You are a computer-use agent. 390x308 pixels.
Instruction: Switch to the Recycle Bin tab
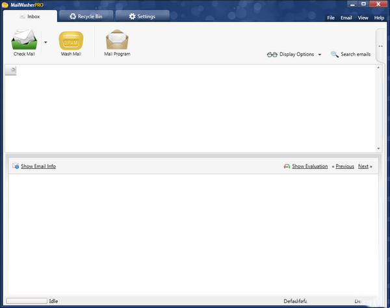click(86, 16)
